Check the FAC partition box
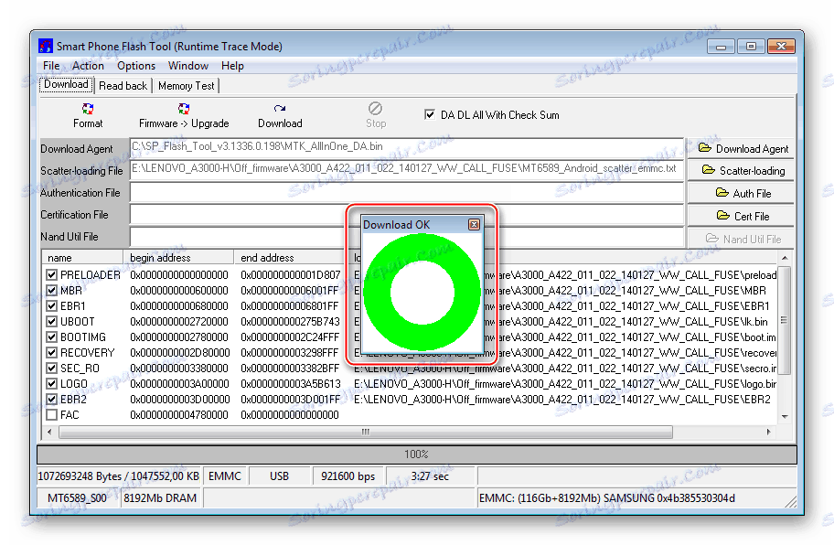Screen dimensions: 834x545 51,415
